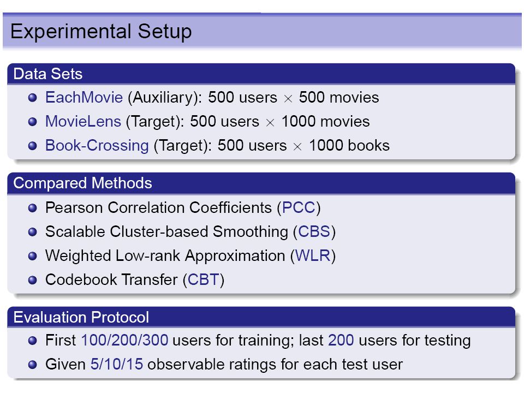This screenshot has width=524, height=393.
Task: Click the PCC abbreviation
Action: tap(299, 207)
